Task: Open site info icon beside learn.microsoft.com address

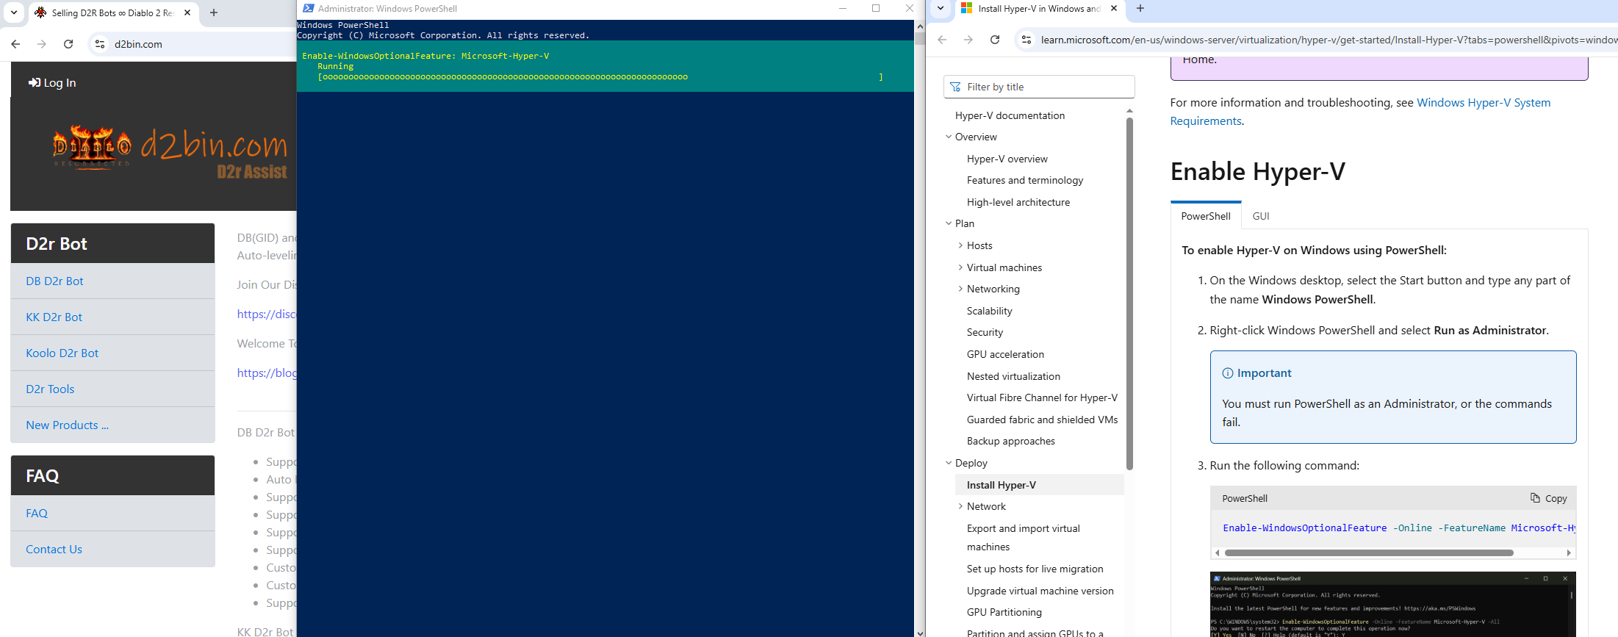Action: (1026, 40)
